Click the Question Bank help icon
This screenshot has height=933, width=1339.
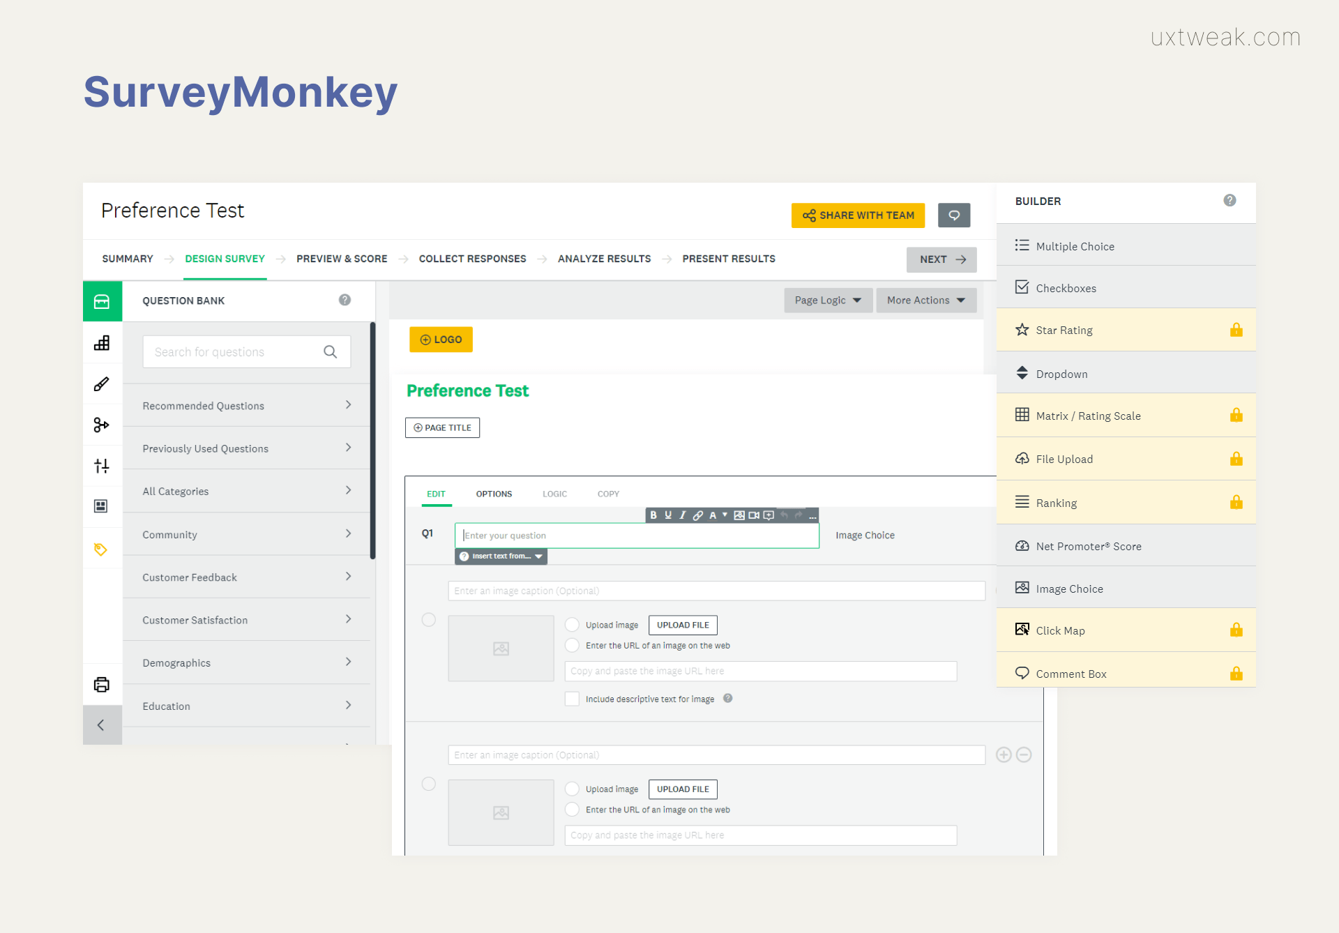click(x=345, y=300)
